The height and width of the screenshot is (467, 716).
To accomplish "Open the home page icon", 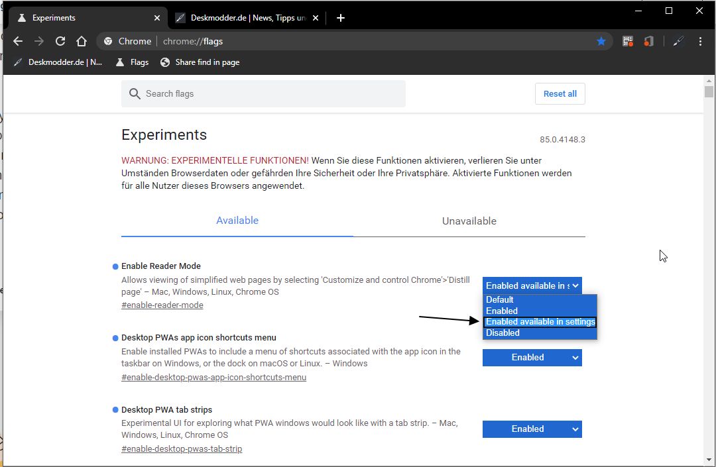I will (x=82, y=42).
